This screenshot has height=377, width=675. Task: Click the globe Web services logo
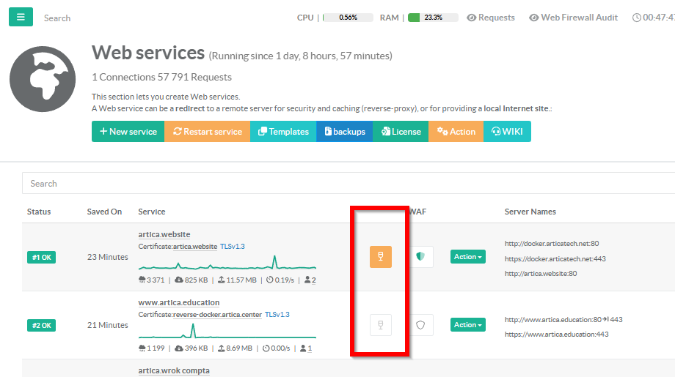tap(43, 80)
